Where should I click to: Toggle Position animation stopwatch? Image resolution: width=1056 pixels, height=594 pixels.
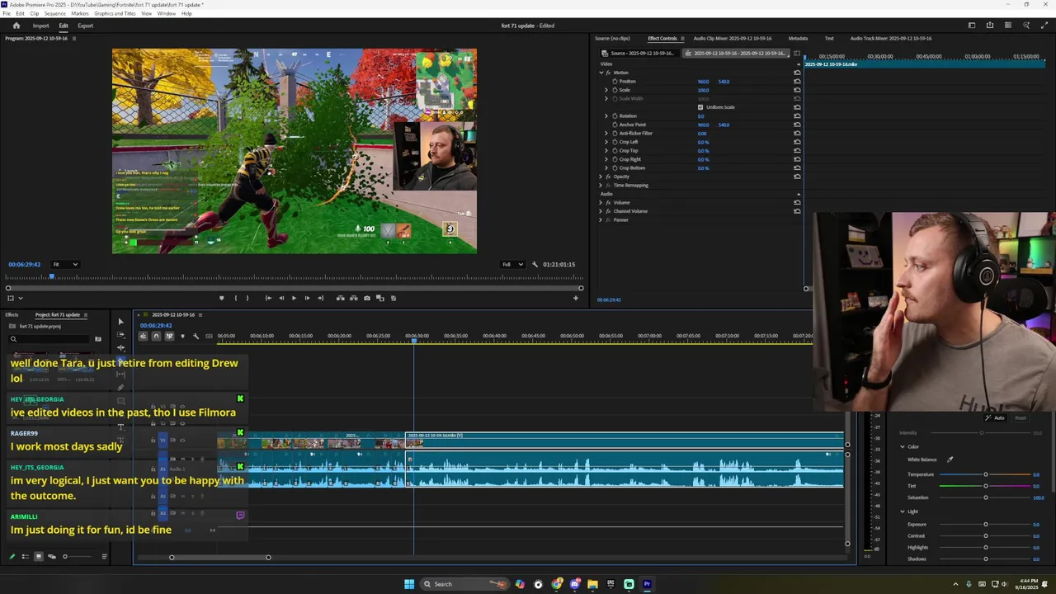tap(615, 82)
